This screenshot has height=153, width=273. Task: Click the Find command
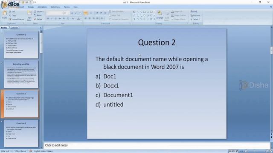point(194,11)
